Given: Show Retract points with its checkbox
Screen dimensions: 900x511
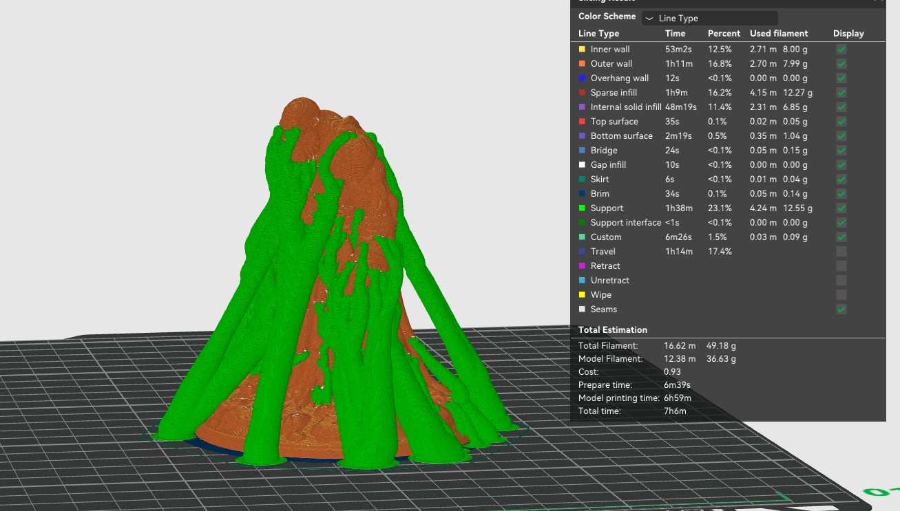Looking at the screenshot, I should click(x=841, y=266).
